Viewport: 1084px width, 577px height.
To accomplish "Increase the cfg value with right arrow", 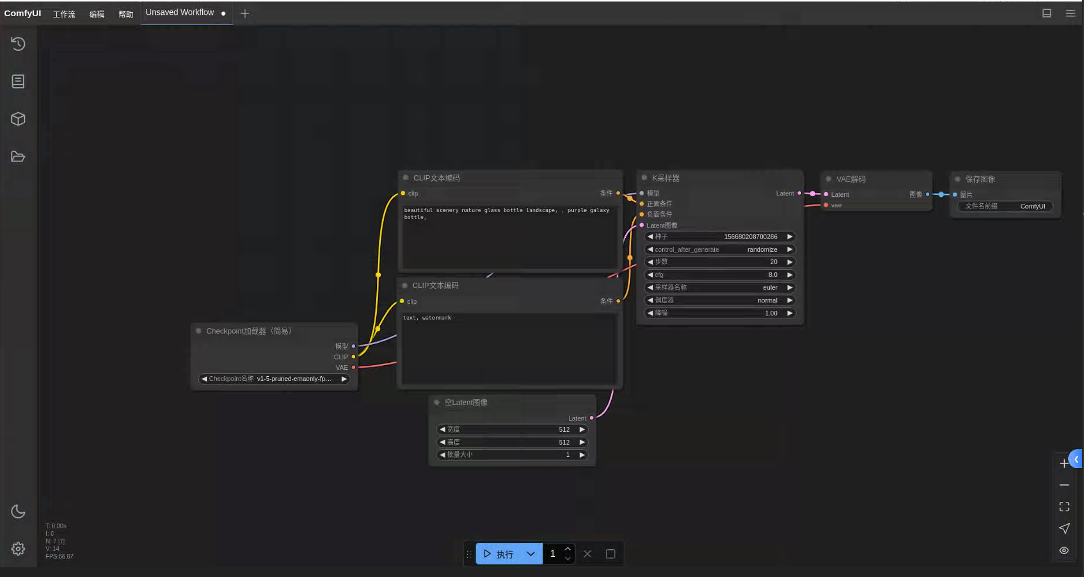I will tap(790, 275).
